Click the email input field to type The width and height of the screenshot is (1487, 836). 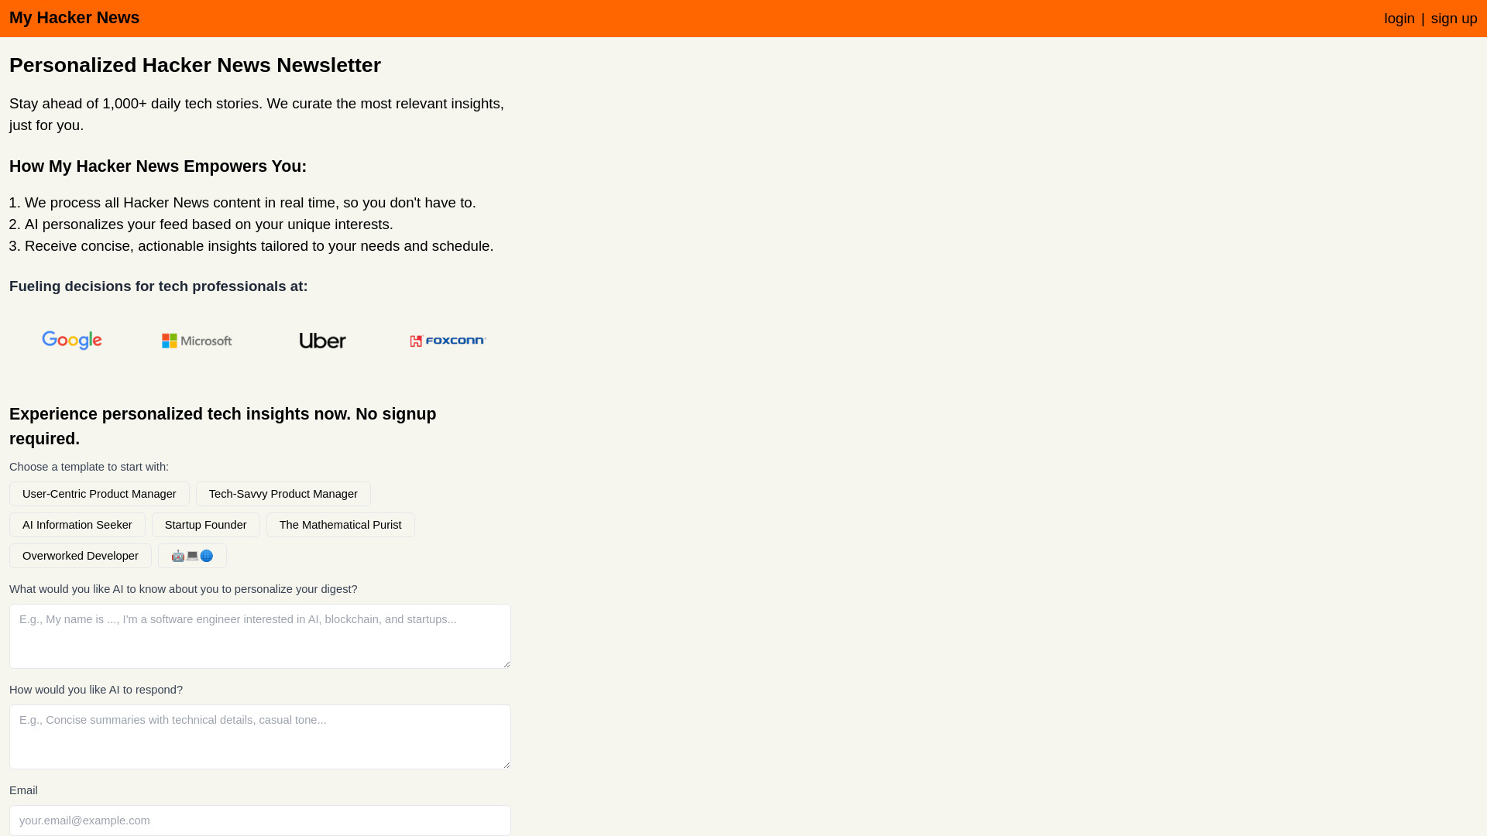click(x=260, y=821)
